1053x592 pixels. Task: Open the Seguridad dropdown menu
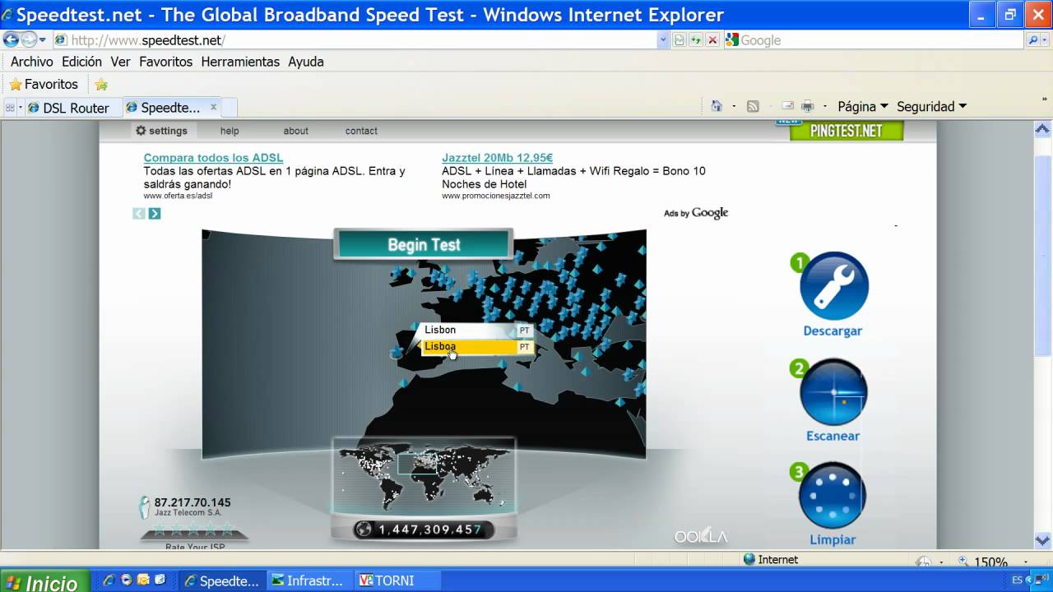tap(931, 106)
